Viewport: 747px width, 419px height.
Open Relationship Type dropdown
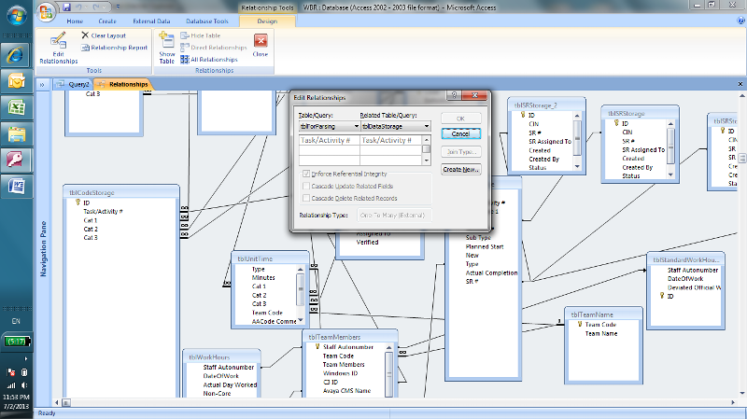pos(394,216)
